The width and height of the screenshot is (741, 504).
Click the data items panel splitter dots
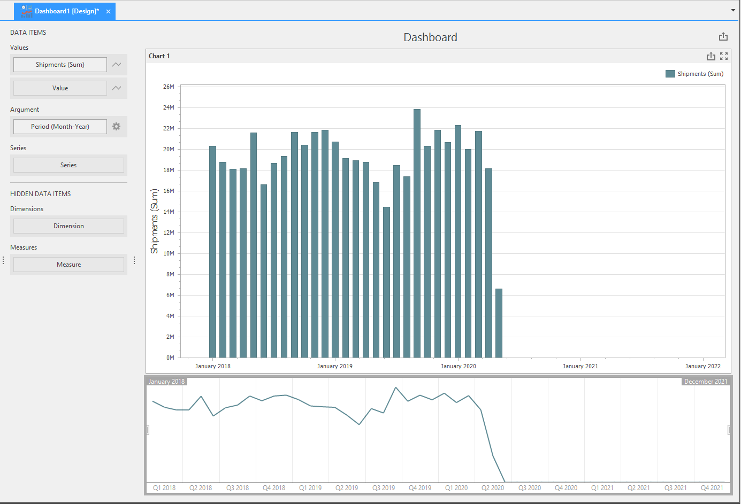coord(134,260)
